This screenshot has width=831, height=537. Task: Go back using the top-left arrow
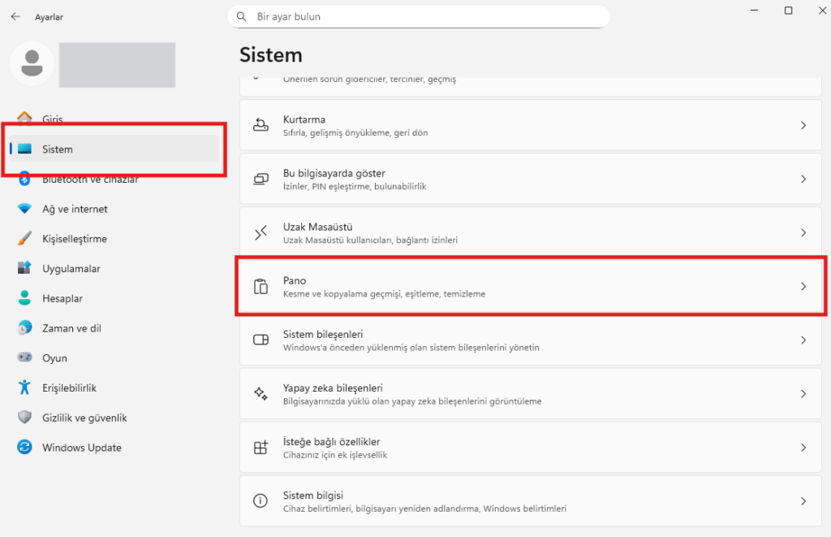(x=15, y=16)
